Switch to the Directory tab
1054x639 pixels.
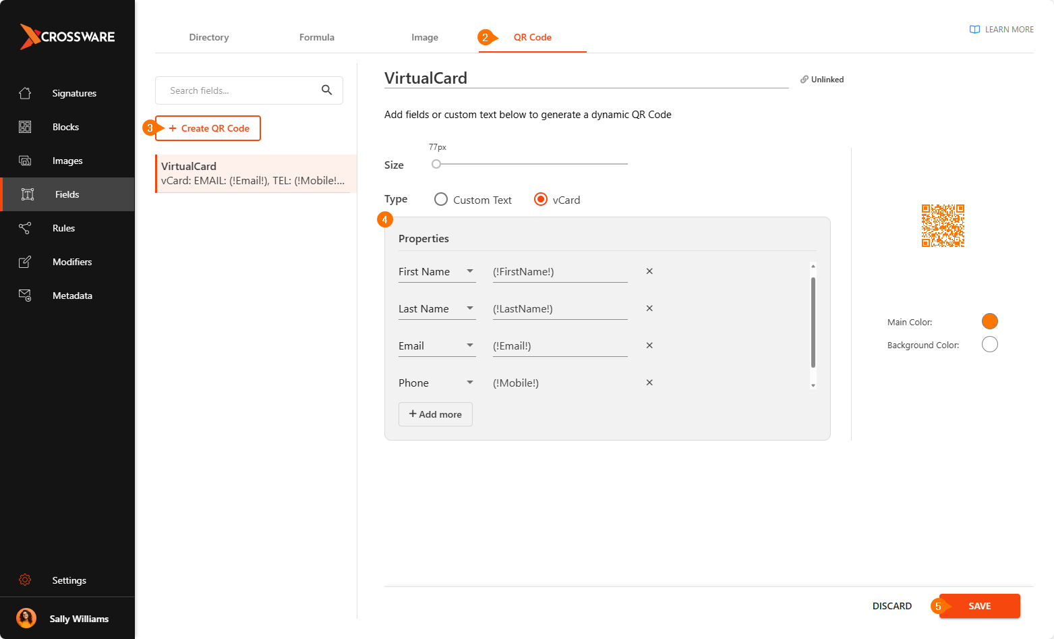[x=209, y=37]
